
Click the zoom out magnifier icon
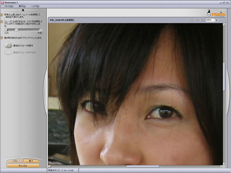tap(202, 20)
